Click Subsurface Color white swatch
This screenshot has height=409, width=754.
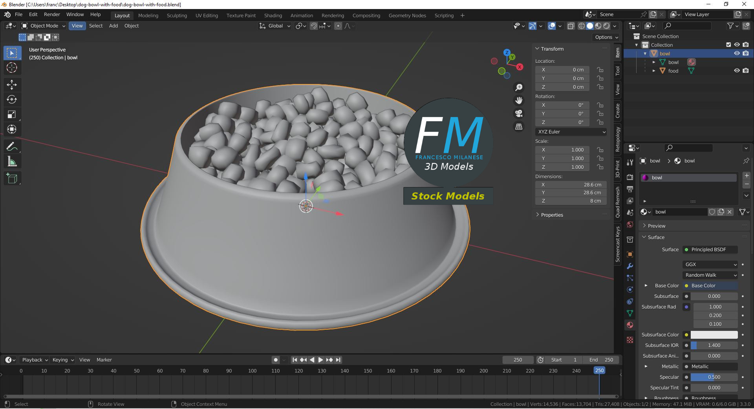pyautogui.click(x=714, y=335)
